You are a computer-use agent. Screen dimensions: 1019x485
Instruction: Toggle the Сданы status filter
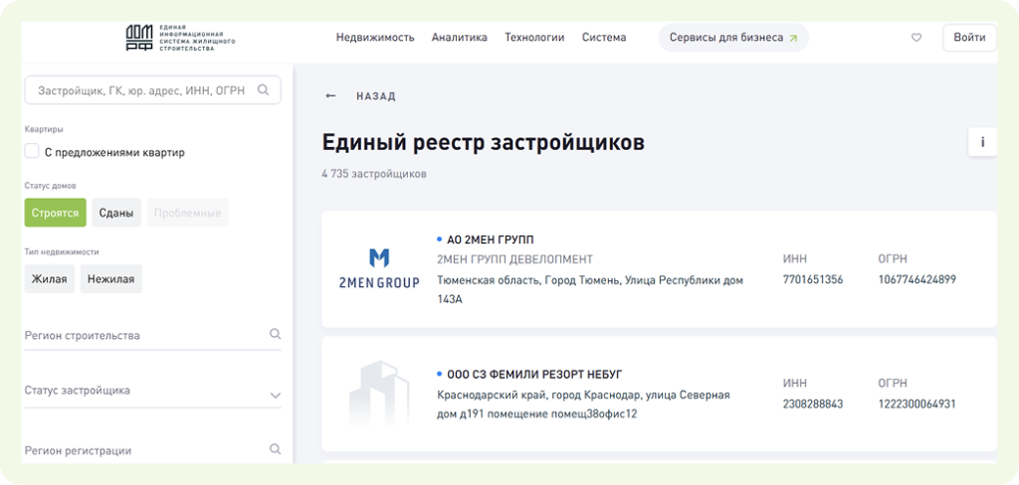point(116,213)
